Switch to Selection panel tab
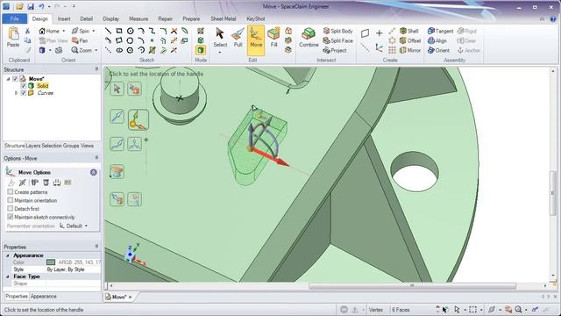 click(x=52, y=146)
